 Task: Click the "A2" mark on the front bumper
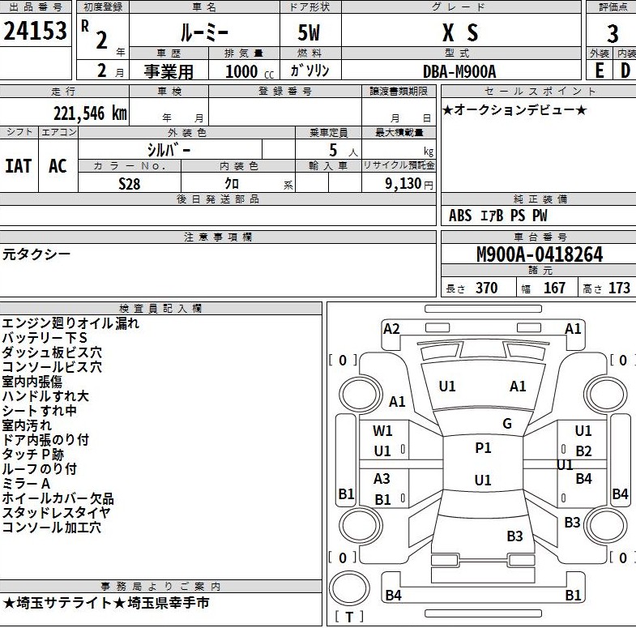coord(392,329)
